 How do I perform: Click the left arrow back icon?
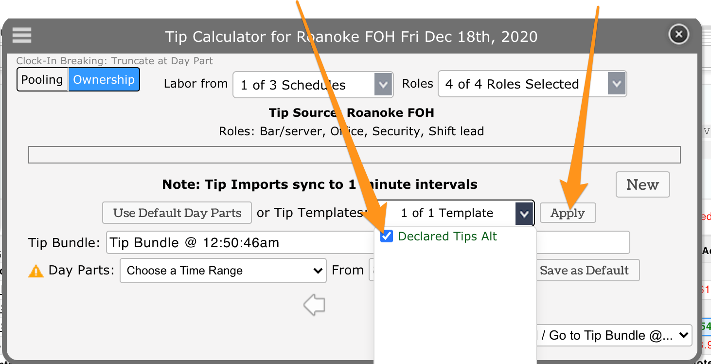click(x=314, y=306)
